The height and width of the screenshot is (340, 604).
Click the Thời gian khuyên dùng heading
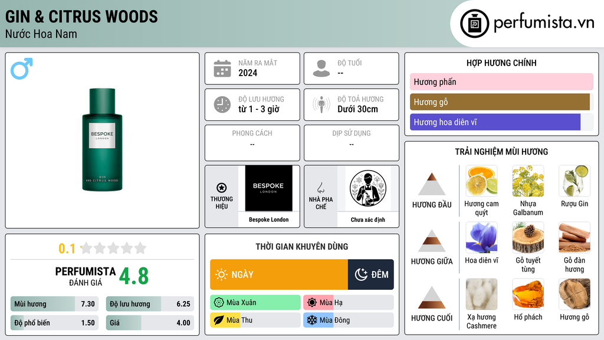(x=301, y=247)
